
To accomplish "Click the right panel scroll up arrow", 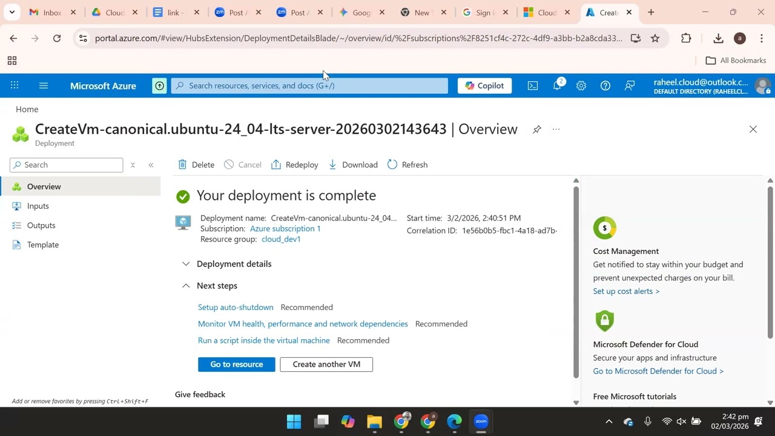I will click(x=770, y=180).
